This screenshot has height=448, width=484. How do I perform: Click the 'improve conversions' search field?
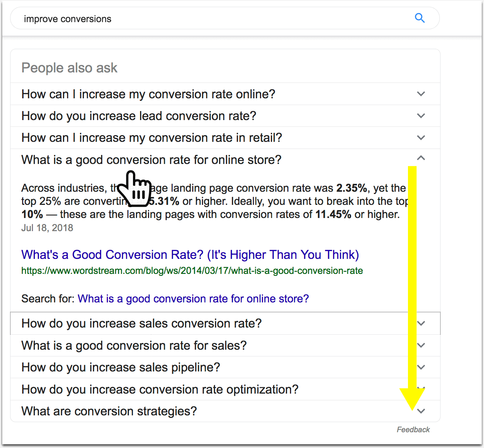225,18
